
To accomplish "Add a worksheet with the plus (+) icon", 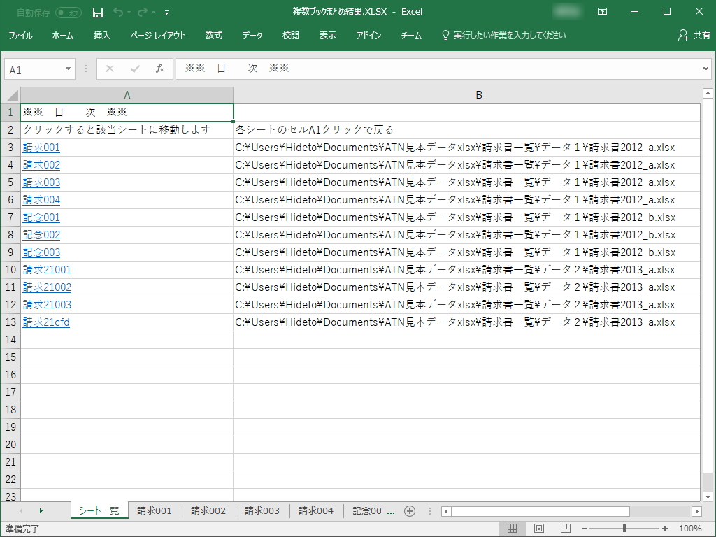I will [410, 511].
